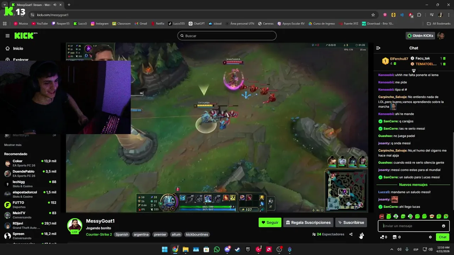Click the kickbountines tag
Viewport: 454px width, 255px height.
(197, 234)
